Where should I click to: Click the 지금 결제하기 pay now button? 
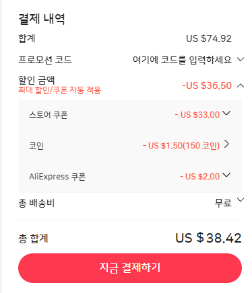130,268
